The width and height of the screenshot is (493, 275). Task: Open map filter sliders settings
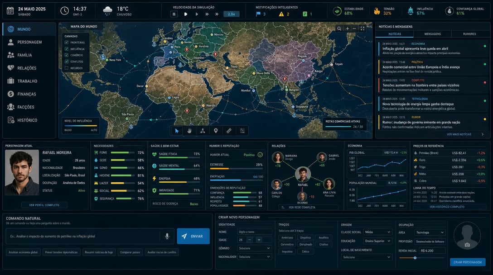point(242,131)
